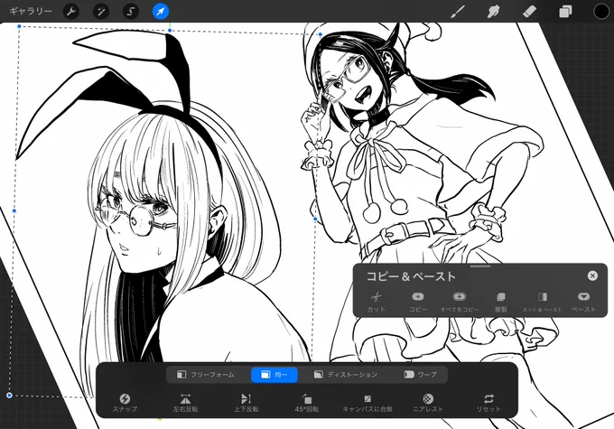Rotate selection with 45°回転
The height and width of the screenshot is (429, 614).
(307, 403)
